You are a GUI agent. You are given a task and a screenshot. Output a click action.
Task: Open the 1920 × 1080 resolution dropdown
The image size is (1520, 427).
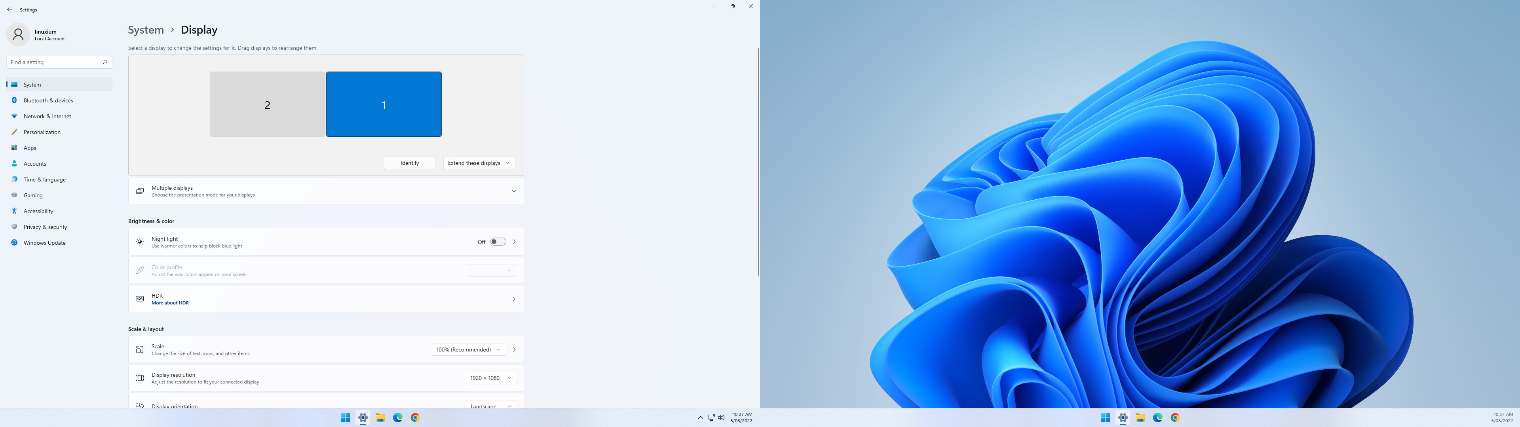pos(492,378)
